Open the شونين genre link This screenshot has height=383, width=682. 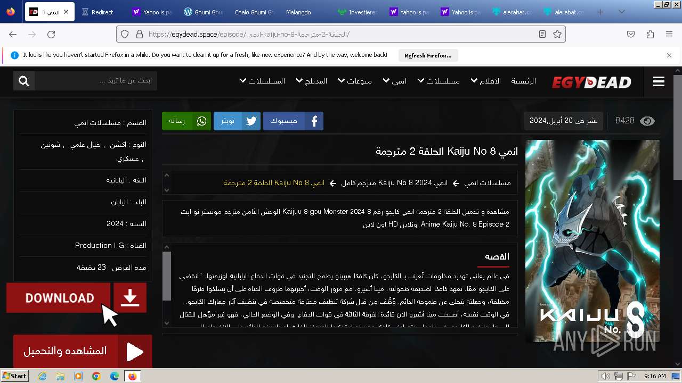(50, 145)
